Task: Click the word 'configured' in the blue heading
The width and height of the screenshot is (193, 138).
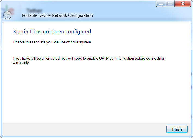Action: 78,32
